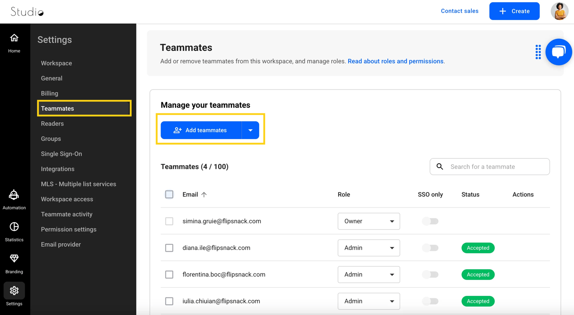This screenshot has width=574, height=315.
Task: Open the chat support bubble
Action: 558,52
